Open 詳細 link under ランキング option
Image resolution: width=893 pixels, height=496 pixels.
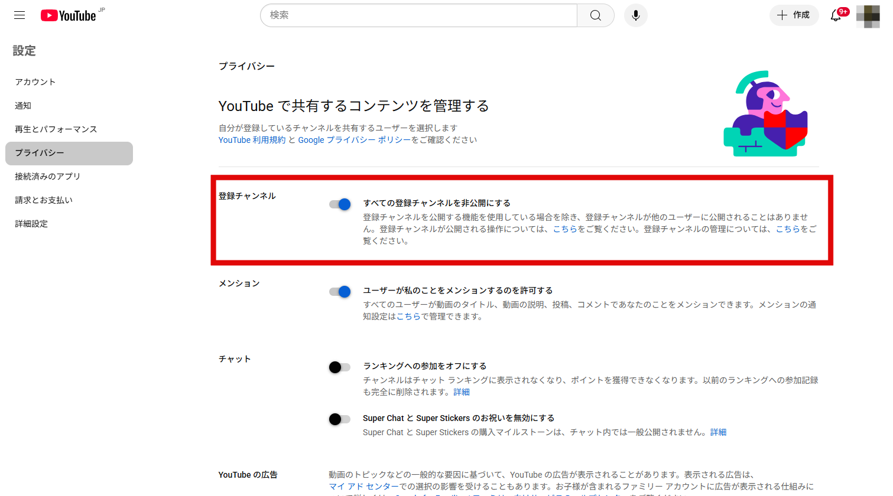pyautogui.click(x=462, y=392)
